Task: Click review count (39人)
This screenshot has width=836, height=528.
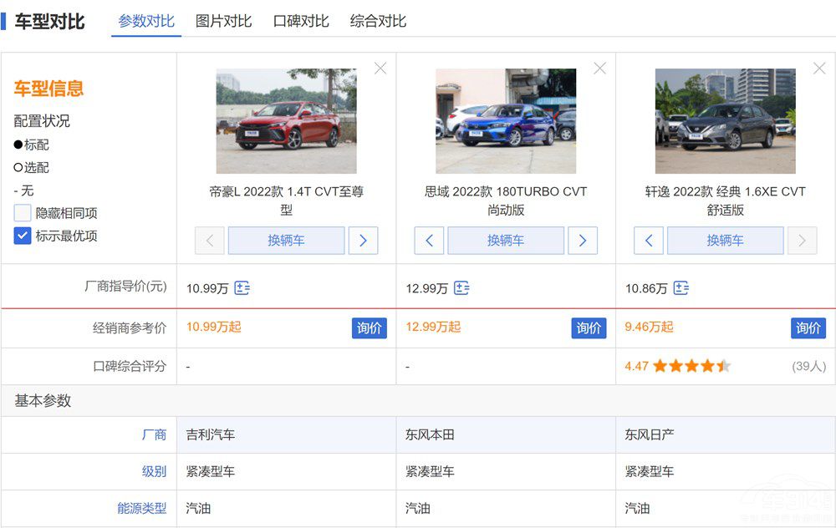Action: click(808, 366)
